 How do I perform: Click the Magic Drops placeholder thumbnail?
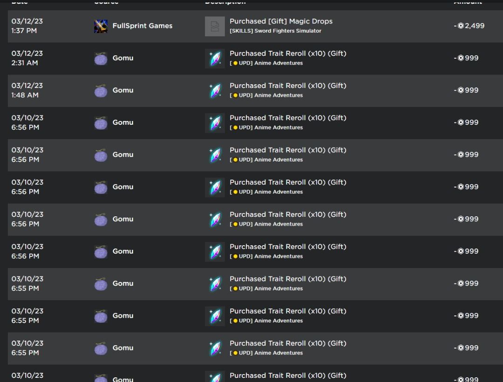pos(215,26)
